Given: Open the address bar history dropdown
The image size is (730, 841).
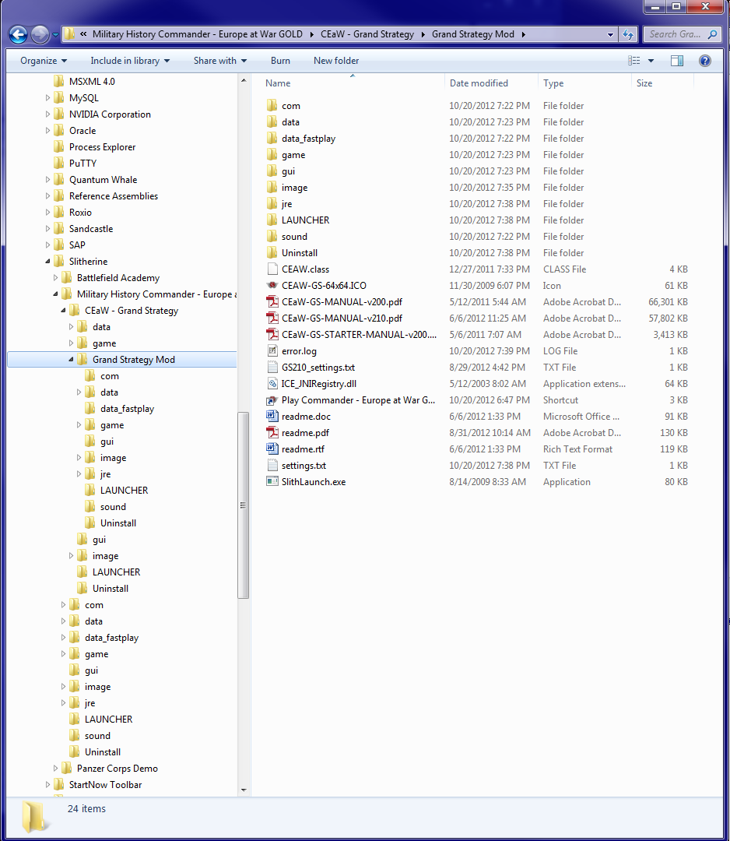Looking at the screenshot, I should 610,34.
